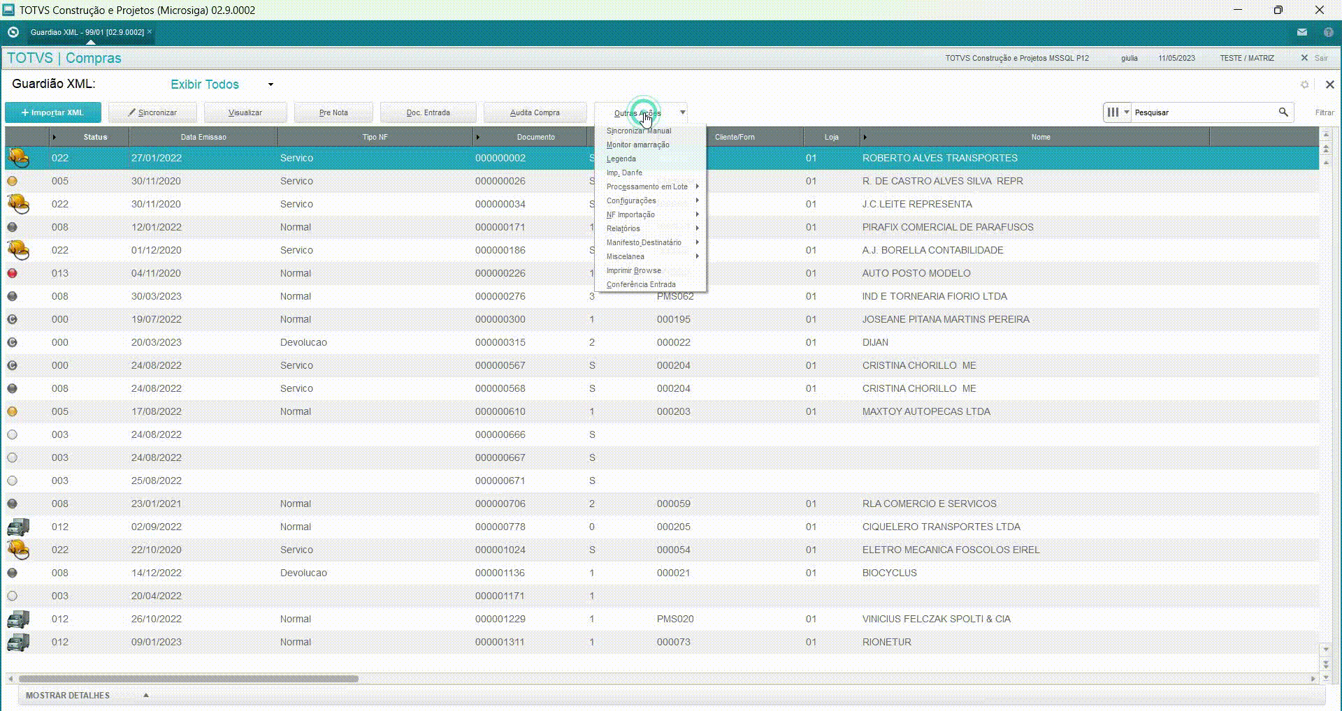Click the green truck icon for CIQUELERO TRANSPORTES
Screen dimensions: 1342x711
[x=18, y=527]
